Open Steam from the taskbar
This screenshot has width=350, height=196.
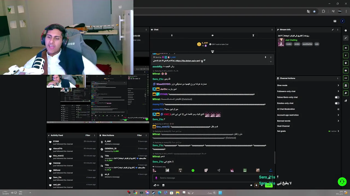pyautogui.click(x=153, y=193)
